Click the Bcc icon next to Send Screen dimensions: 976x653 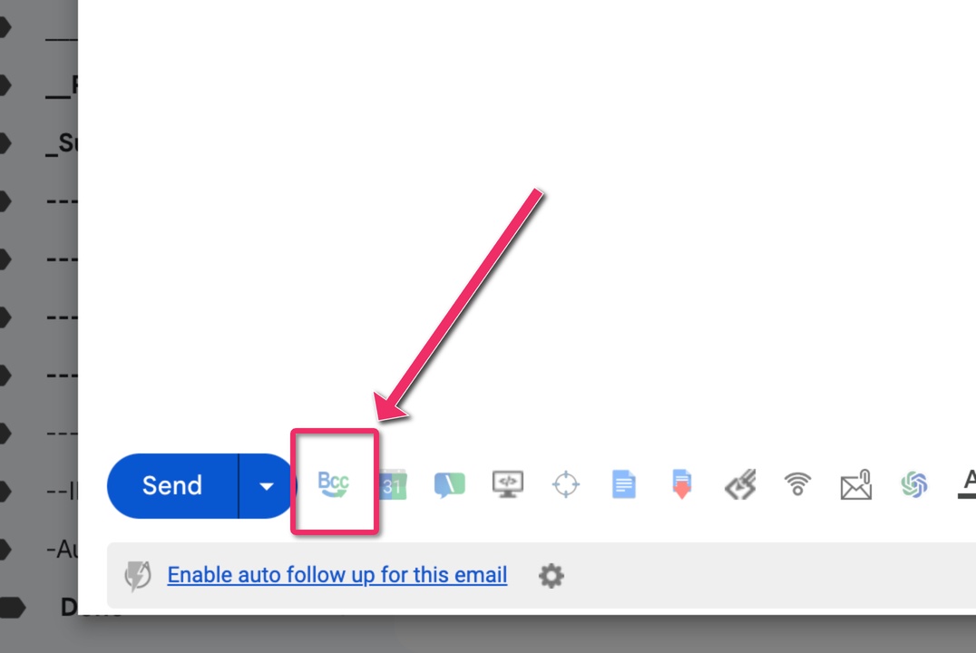pos(334,483)
